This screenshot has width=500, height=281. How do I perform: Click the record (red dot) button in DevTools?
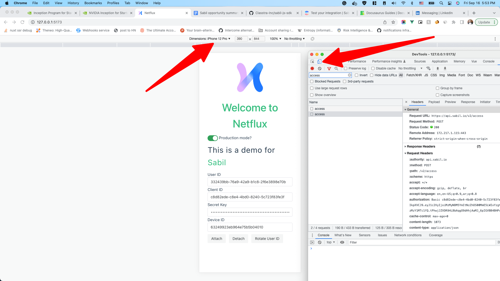pyautogui.click(x=312, y=68)
